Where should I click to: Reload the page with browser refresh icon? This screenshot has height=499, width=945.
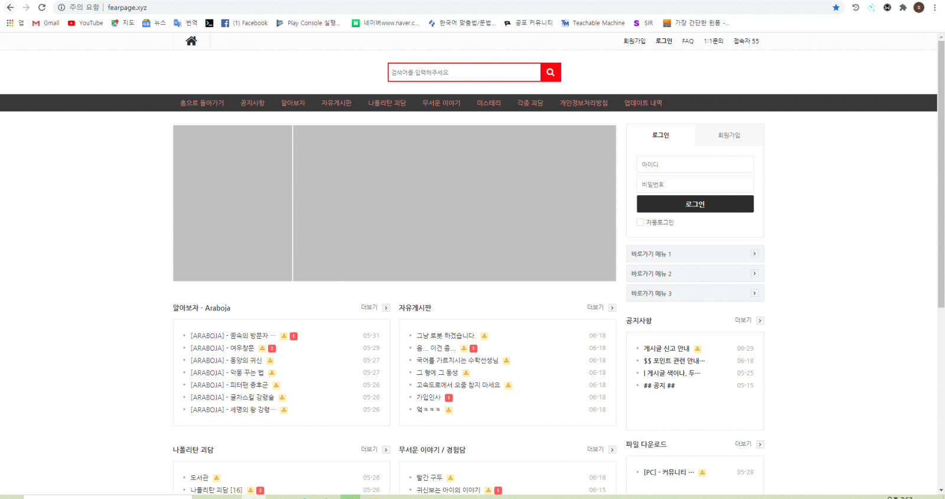point(42,8)
